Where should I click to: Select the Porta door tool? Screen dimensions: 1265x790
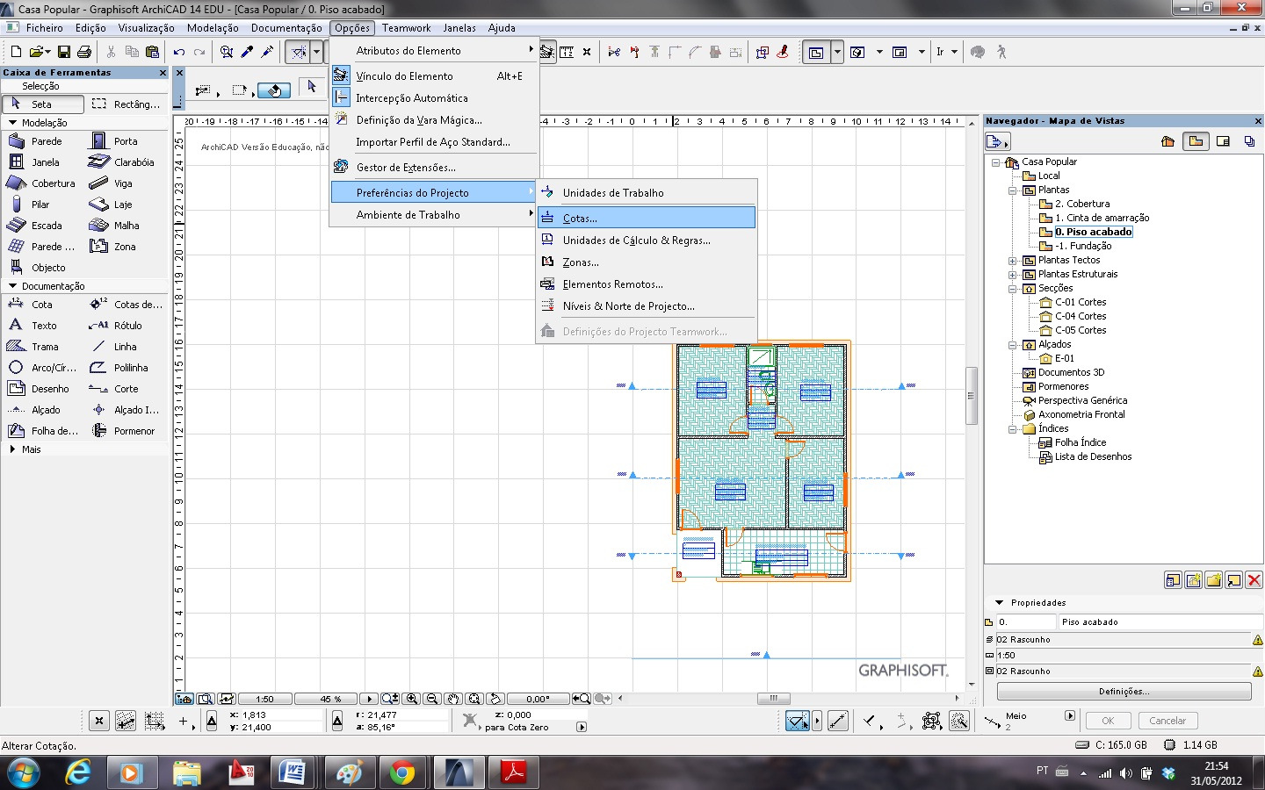[x=125, y=140]
